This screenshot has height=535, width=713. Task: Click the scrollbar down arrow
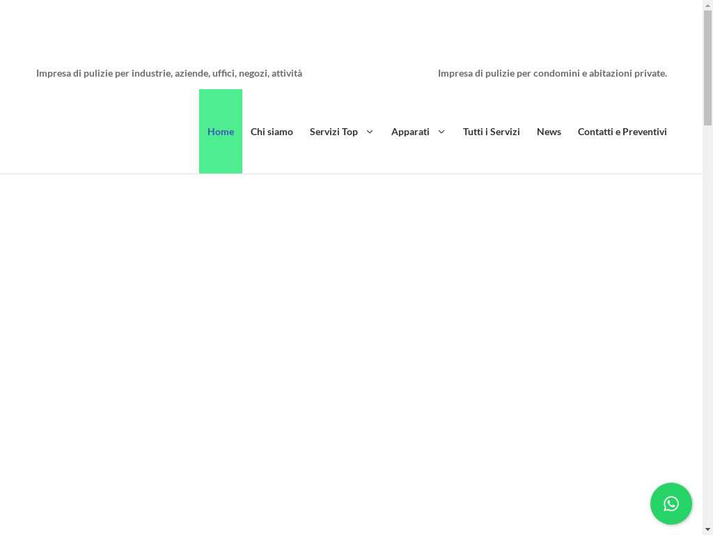(707, 529)
